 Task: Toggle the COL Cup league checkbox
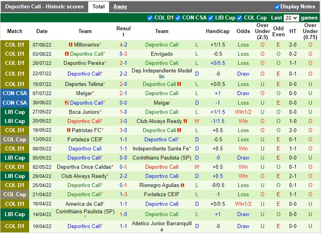[239, 18]
